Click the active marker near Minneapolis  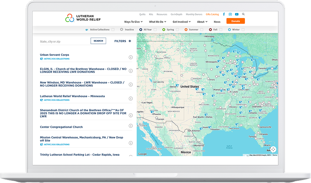[218, 61]
